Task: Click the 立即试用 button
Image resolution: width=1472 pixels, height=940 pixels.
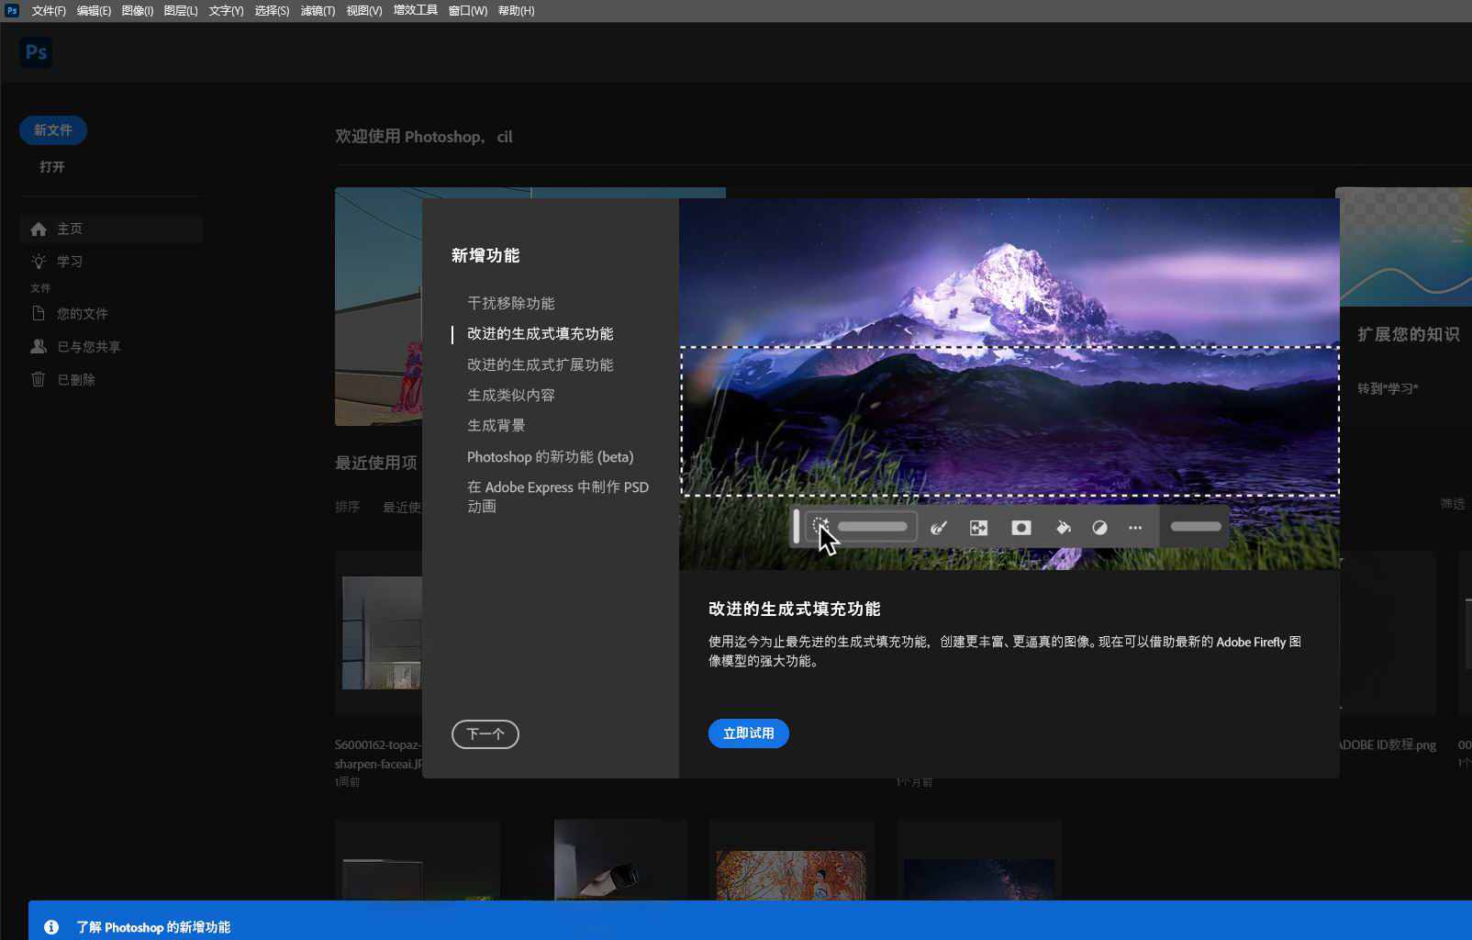Action: [749, 733]
